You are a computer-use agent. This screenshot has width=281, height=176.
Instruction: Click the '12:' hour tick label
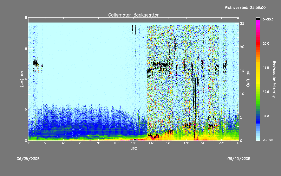(x=133, y=143)
